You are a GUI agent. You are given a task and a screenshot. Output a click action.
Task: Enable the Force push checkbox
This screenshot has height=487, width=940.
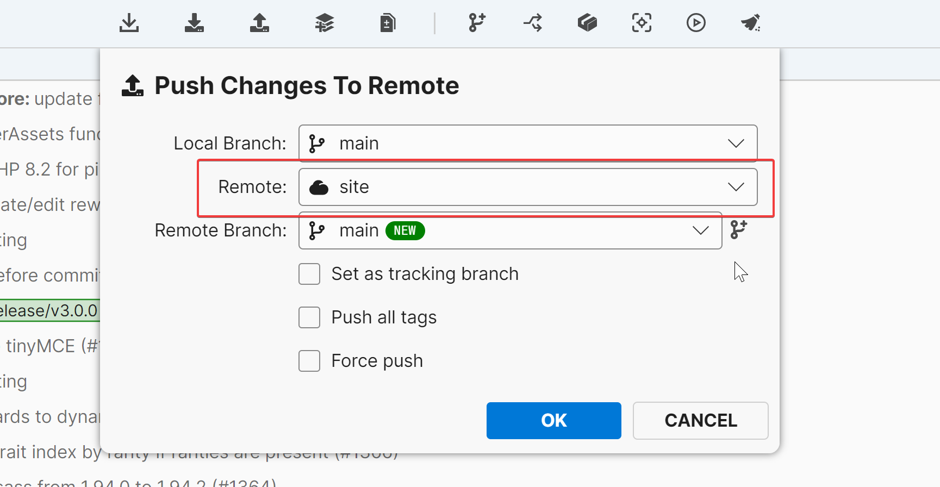coord(309,361)
